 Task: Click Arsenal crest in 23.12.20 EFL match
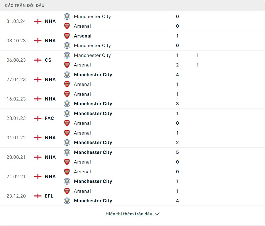(67, 191)
